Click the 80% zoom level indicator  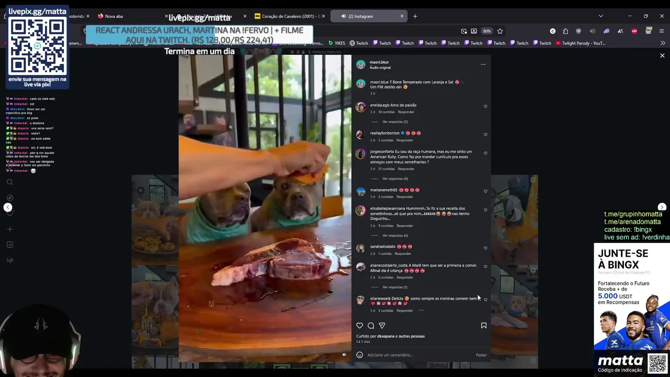[487, 31]
